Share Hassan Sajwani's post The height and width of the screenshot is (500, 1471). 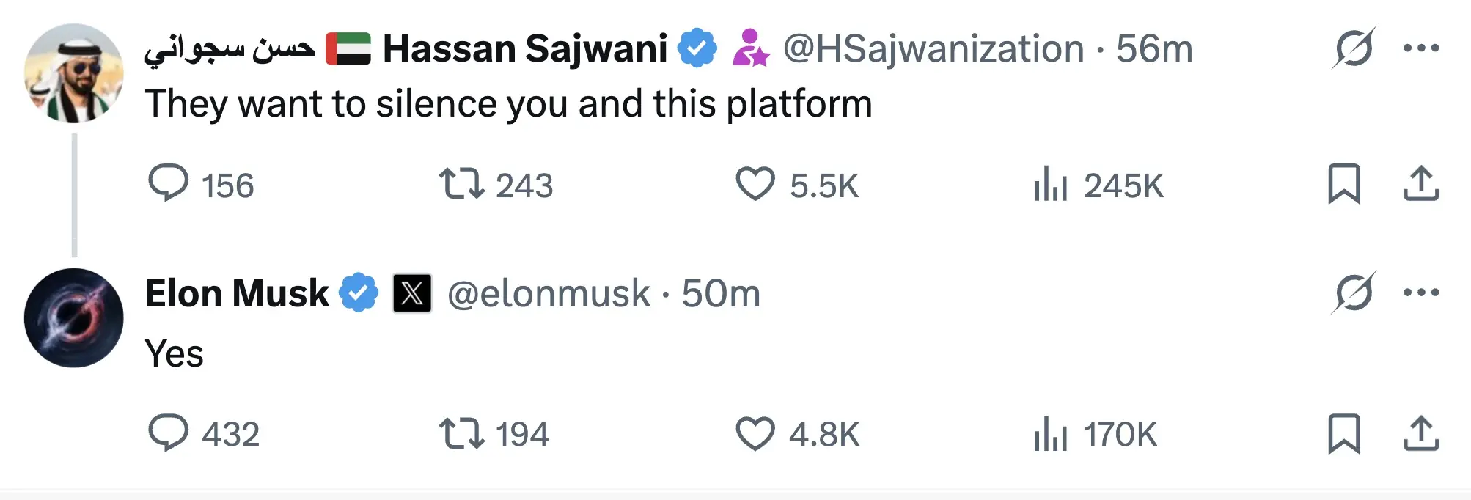pyautogui.click(x=1420, y=183)
